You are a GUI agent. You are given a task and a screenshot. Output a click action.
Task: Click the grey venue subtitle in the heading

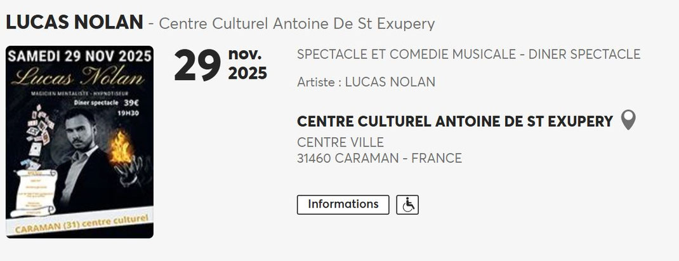(x=296, y=24)
